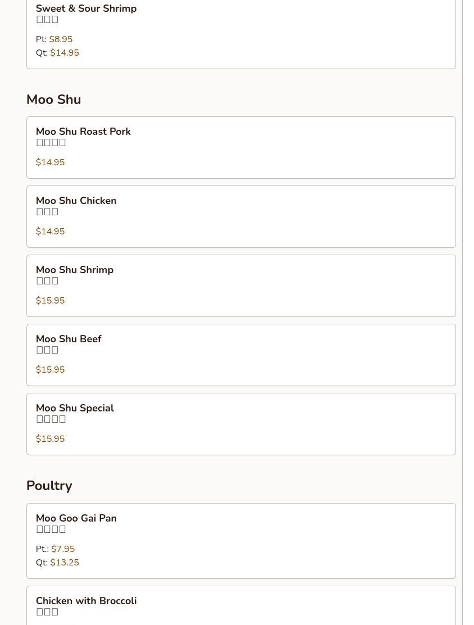This screenshot has width=474, height=625.
Task: Select the Moo Goo Gai Pan dish
Action: click(x=76, y=518)
